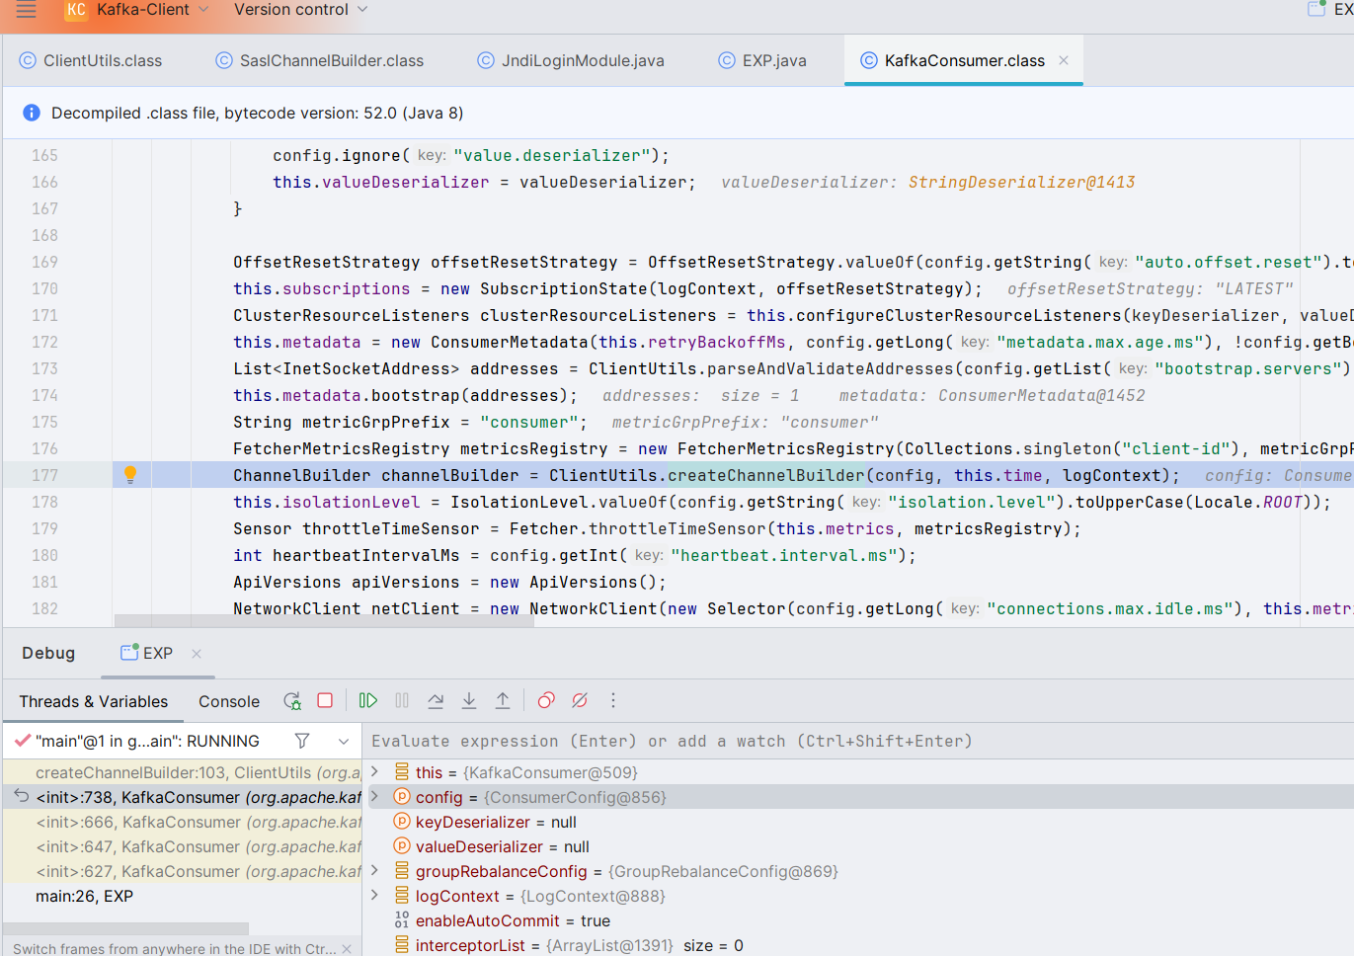1354x956 pixels.
Task: Click the lightbulb intention icon at line 177
Action: [129, 475]
